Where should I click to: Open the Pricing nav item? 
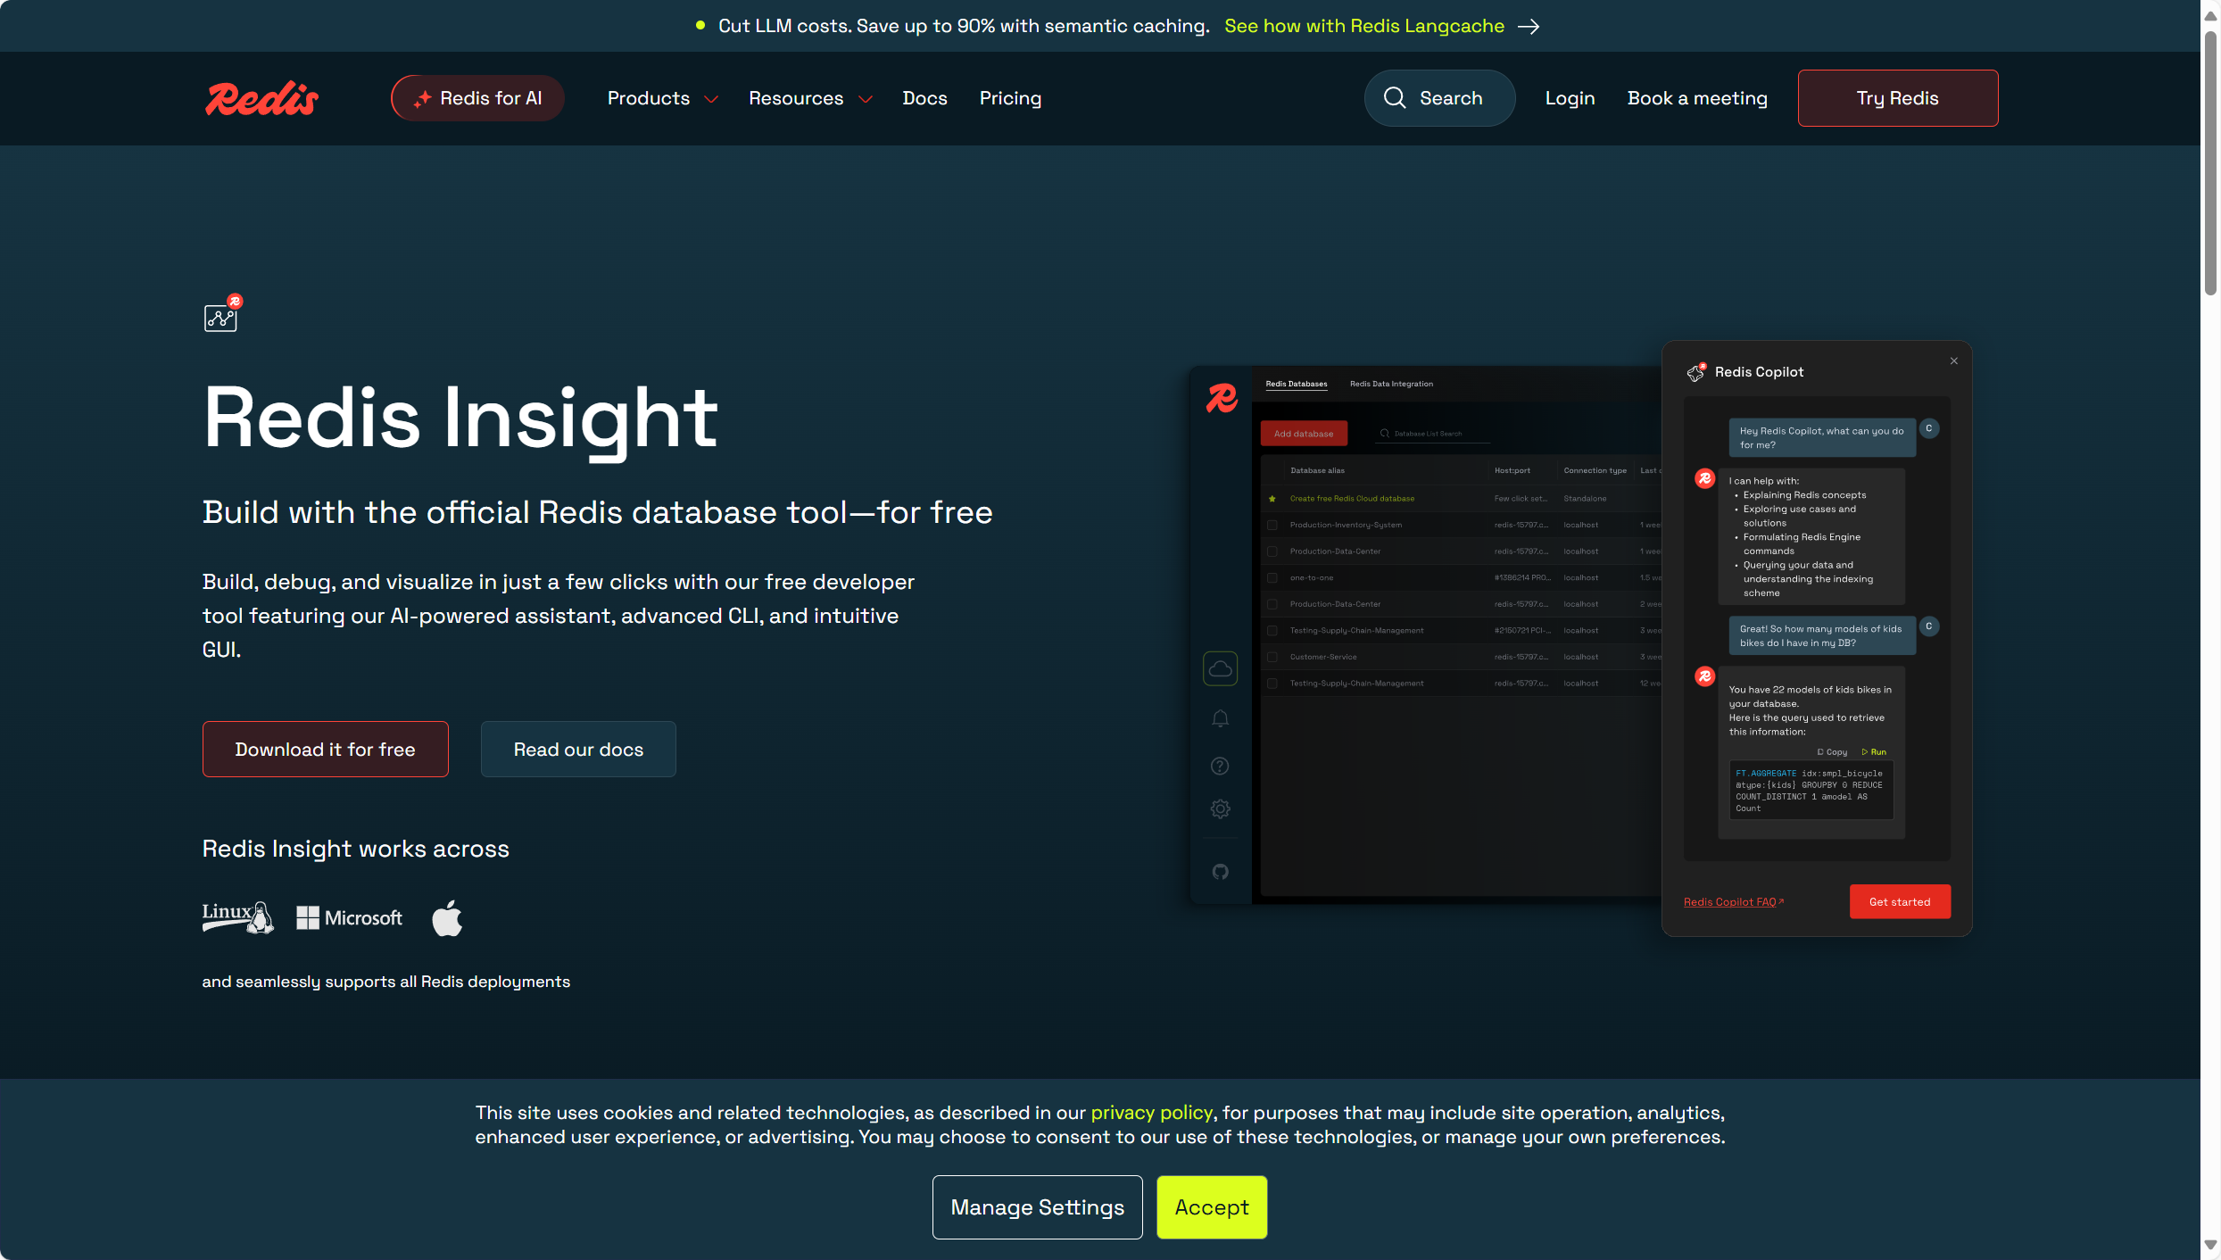pyautogui.click(x=1010, y=98)
